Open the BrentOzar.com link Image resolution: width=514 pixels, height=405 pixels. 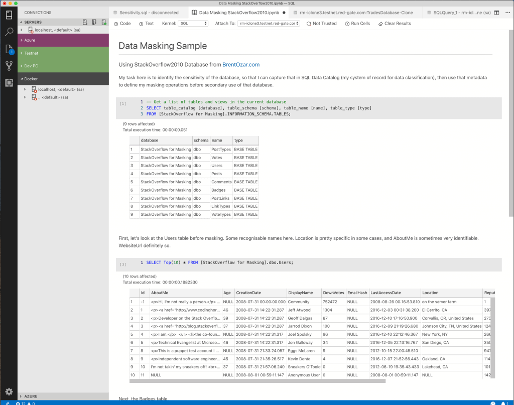coord(241,65)
